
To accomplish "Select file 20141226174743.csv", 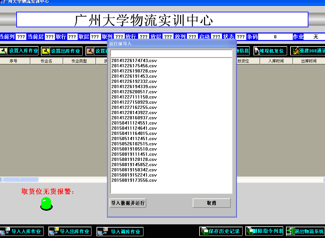I will tap(134, 60).
